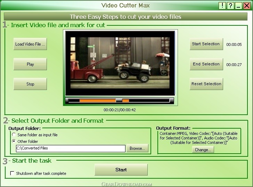Click the Three Easy Steps banner
Image resolution: width=253 pixels, height=187 pixels.
(x=125, y=17)
